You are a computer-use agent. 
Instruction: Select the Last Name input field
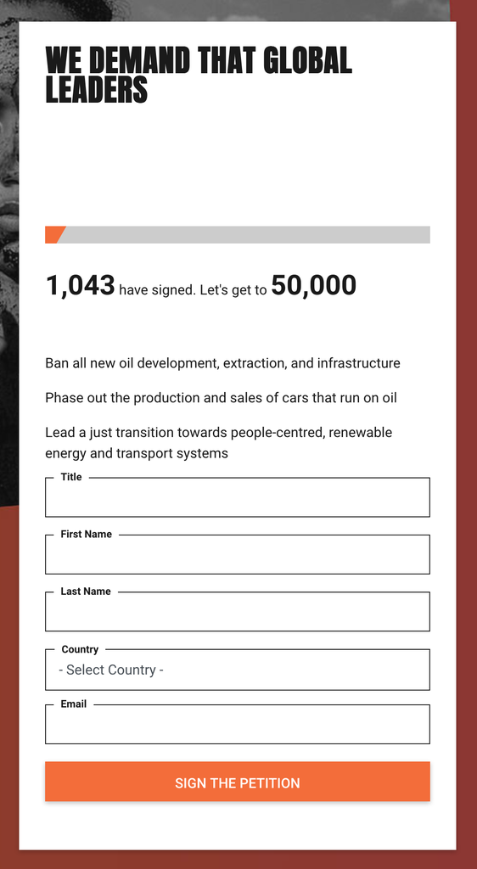(237, 611)
